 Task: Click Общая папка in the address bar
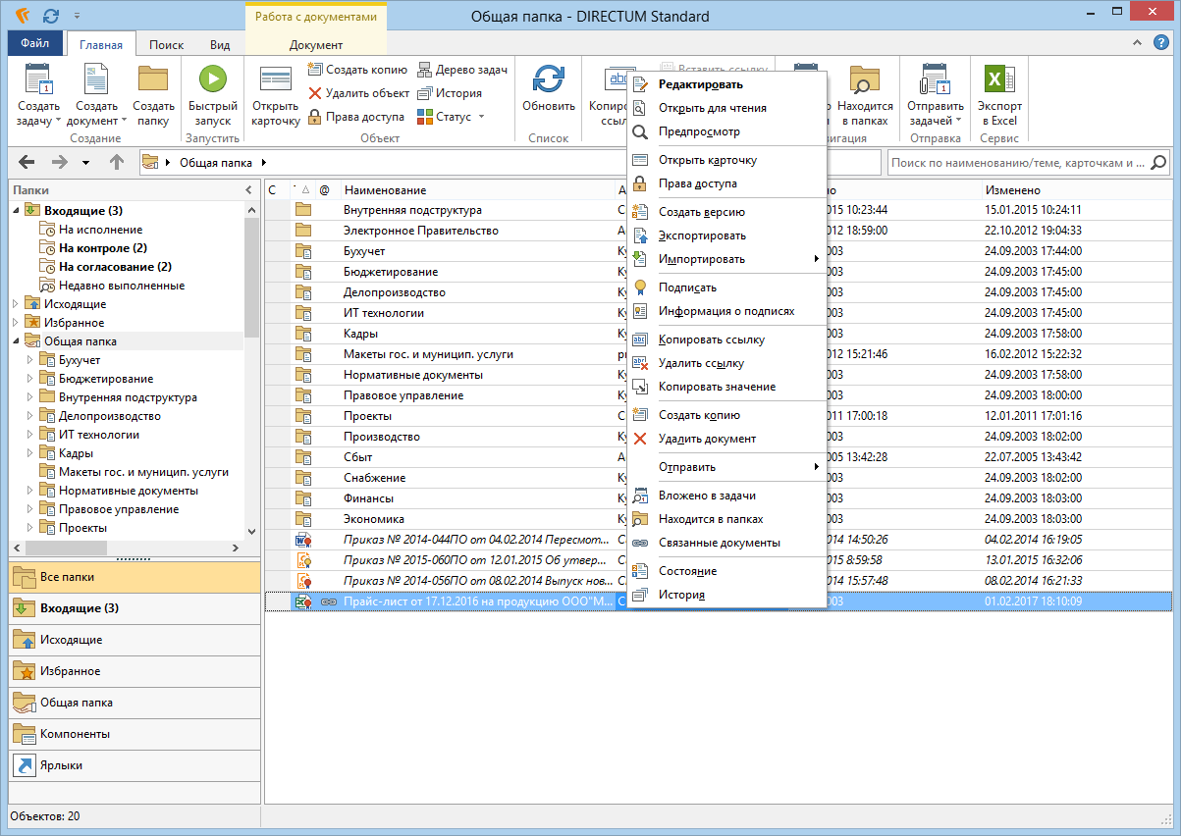pyautogui.click(x=215, y=163)
